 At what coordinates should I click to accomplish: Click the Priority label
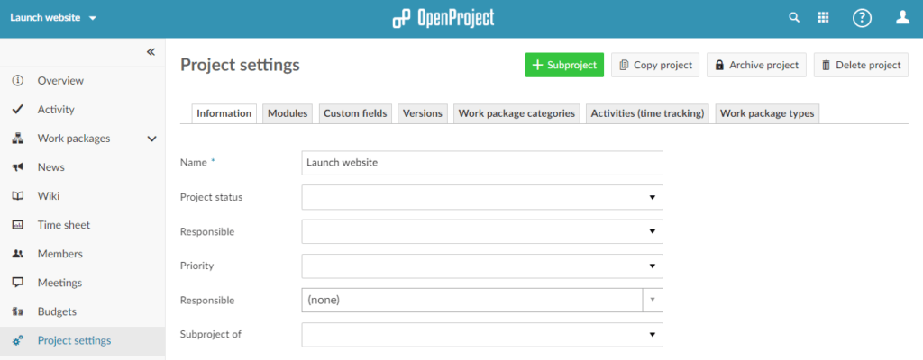click(196, 265)
